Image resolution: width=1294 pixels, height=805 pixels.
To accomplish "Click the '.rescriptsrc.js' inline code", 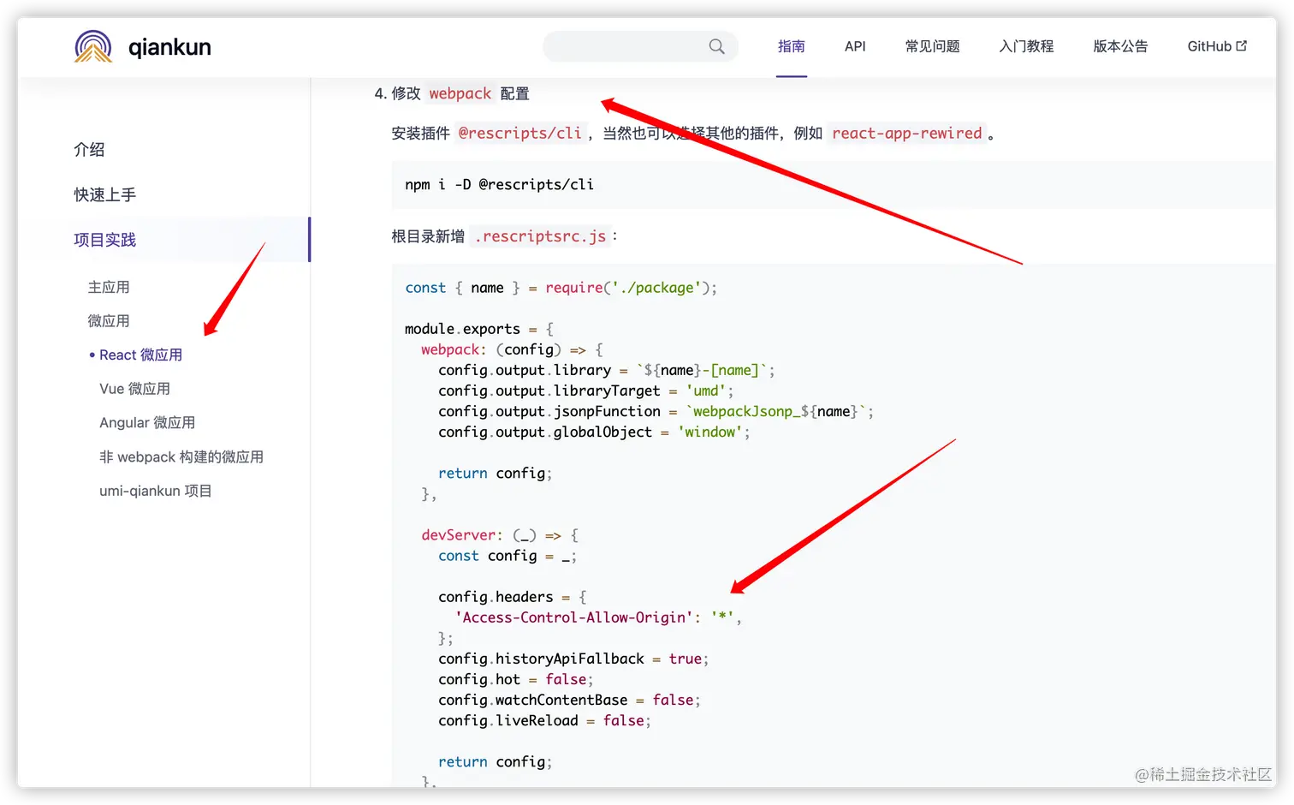I will (x=540, y=236).
